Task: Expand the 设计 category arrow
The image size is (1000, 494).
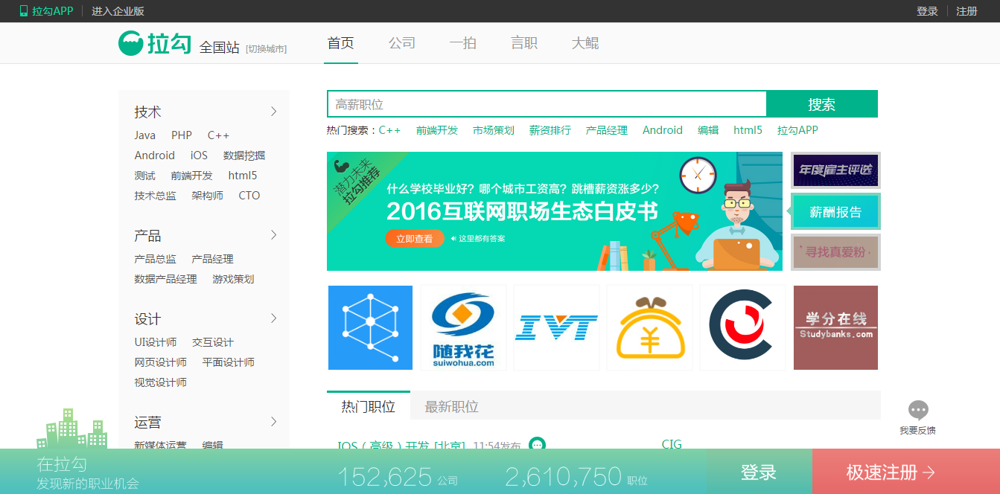Action: pyautogui.click(x=273, y=318)
